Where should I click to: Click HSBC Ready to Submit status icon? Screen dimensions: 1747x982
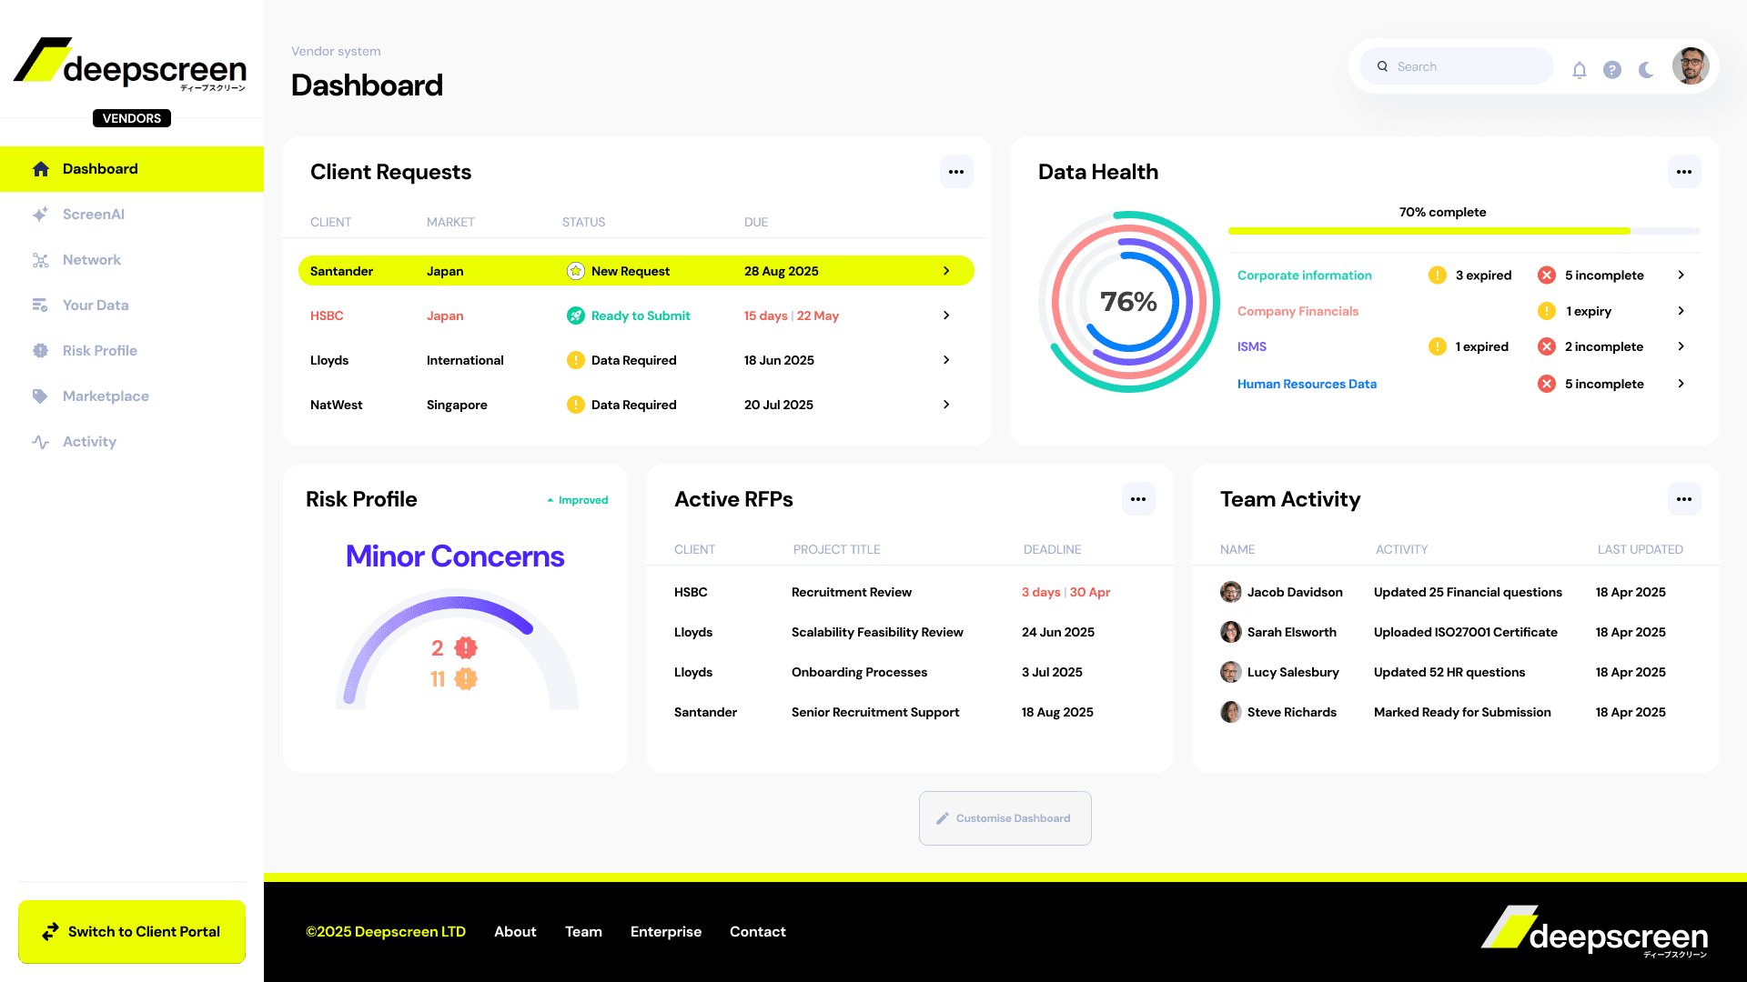click(x=575, y=316)
